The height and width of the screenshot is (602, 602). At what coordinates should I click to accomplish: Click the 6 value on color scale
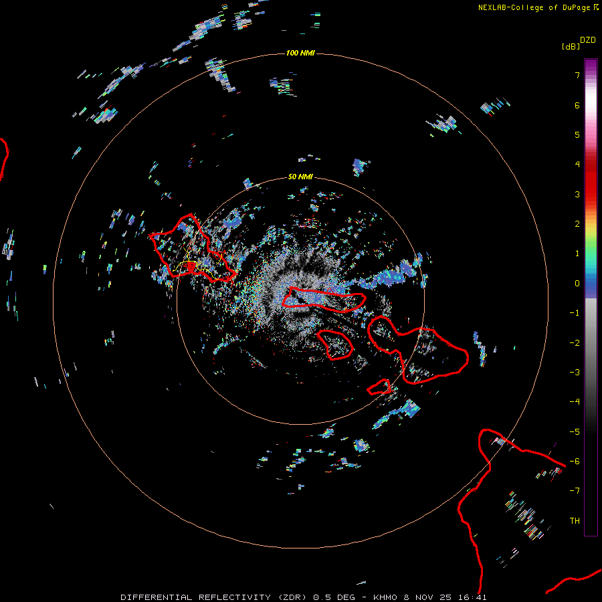coord(577,105)
